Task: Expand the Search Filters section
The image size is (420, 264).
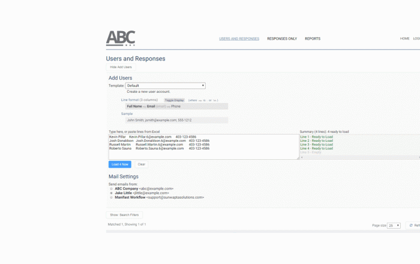Action: click(124, 214)
